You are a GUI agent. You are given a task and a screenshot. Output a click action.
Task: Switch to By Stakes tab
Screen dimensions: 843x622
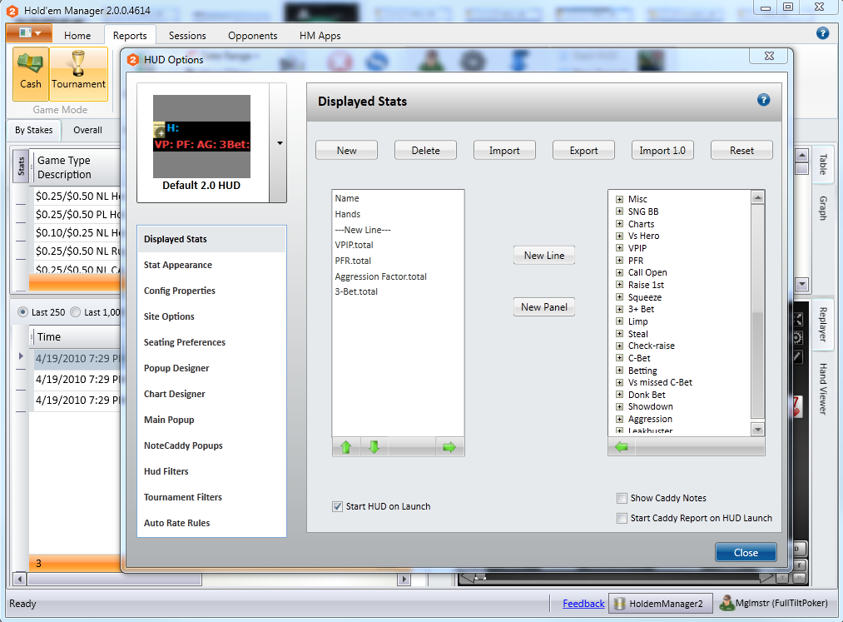34,130
